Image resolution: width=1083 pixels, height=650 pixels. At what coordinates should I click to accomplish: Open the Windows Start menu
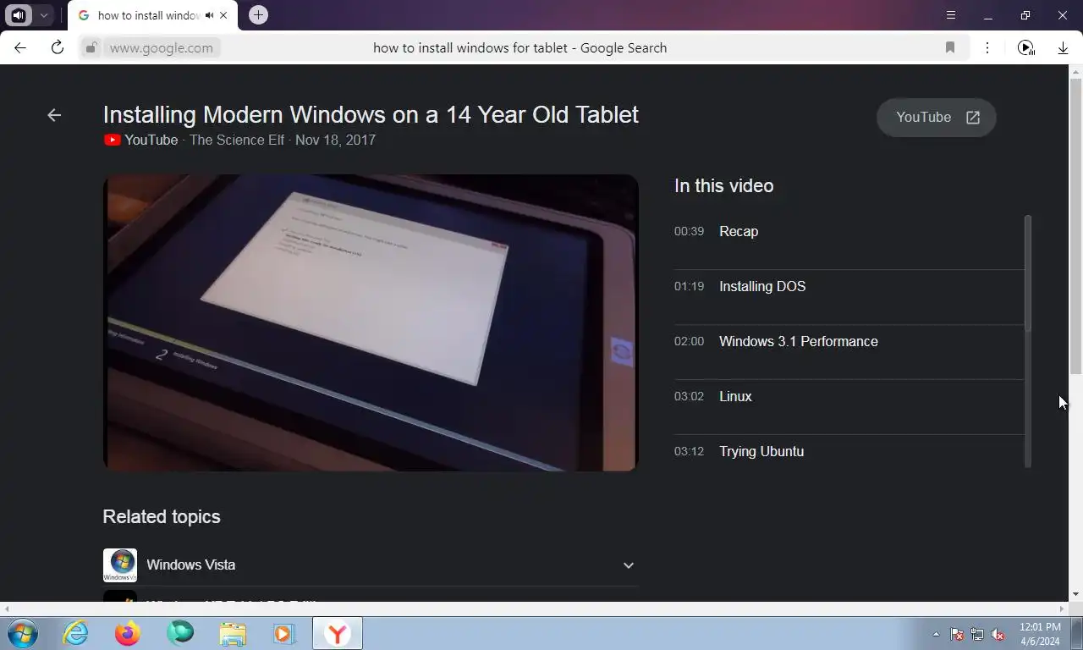pos(23,633)
